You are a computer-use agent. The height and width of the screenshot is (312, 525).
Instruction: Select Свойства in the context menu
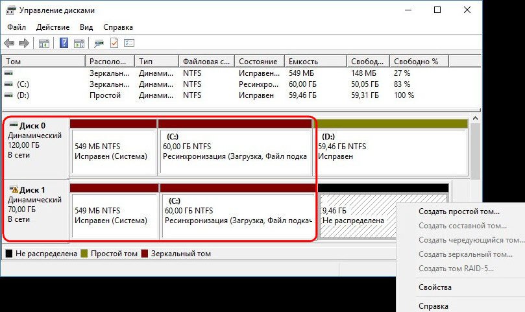[436, 287]
